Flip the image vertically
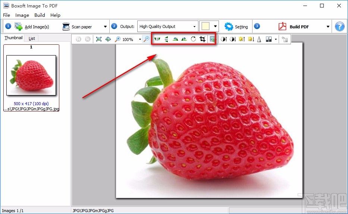Image resolution: width=348 pixels, height=214 pixels. click(166, 39)
